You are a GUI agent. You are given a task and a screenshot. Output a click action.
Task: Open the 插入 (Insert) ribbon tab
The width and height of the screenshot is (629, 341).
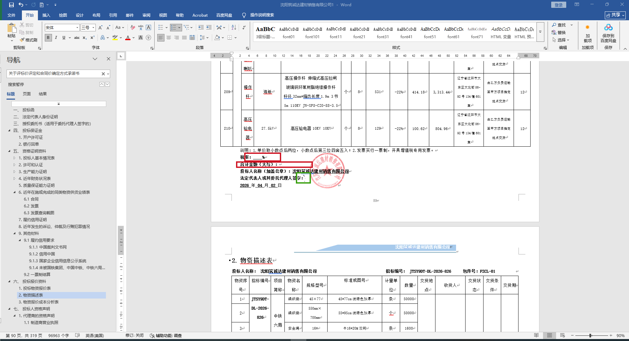click(x=46, y=15)
